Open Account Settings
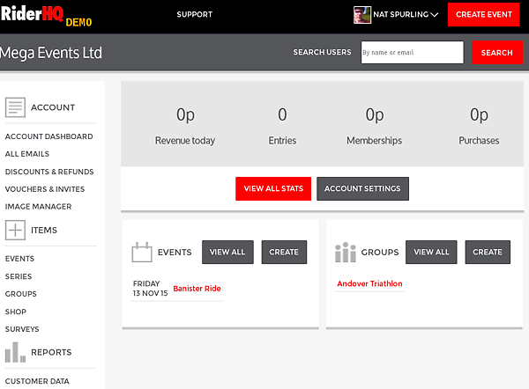This screenshot has width=529, height=389. (362, 188)
